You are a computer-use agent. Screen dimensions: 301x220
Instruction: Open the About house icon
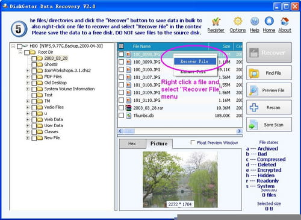pos(285,21)
